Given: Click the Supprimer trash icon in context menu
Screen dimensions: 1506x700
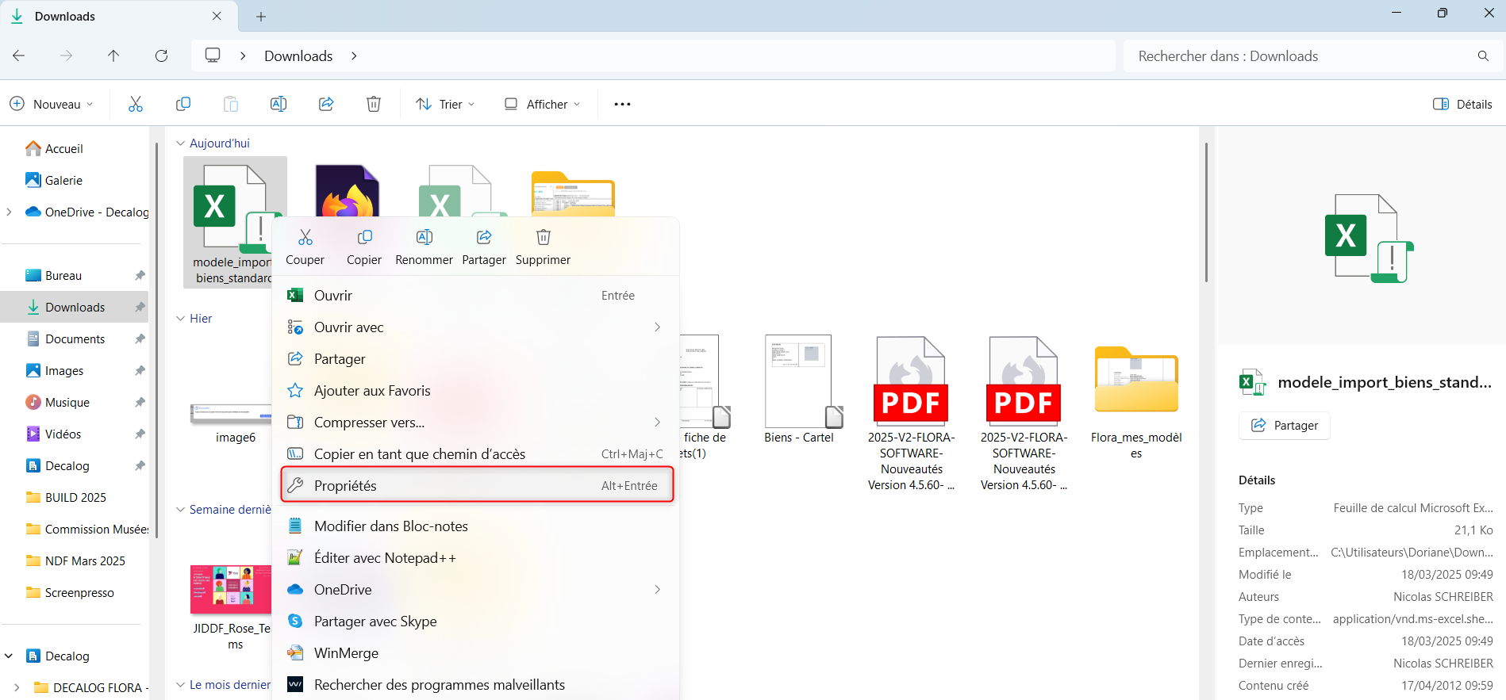Looking at the screenshot, I should pyautogui.click(x=543, y=238).
